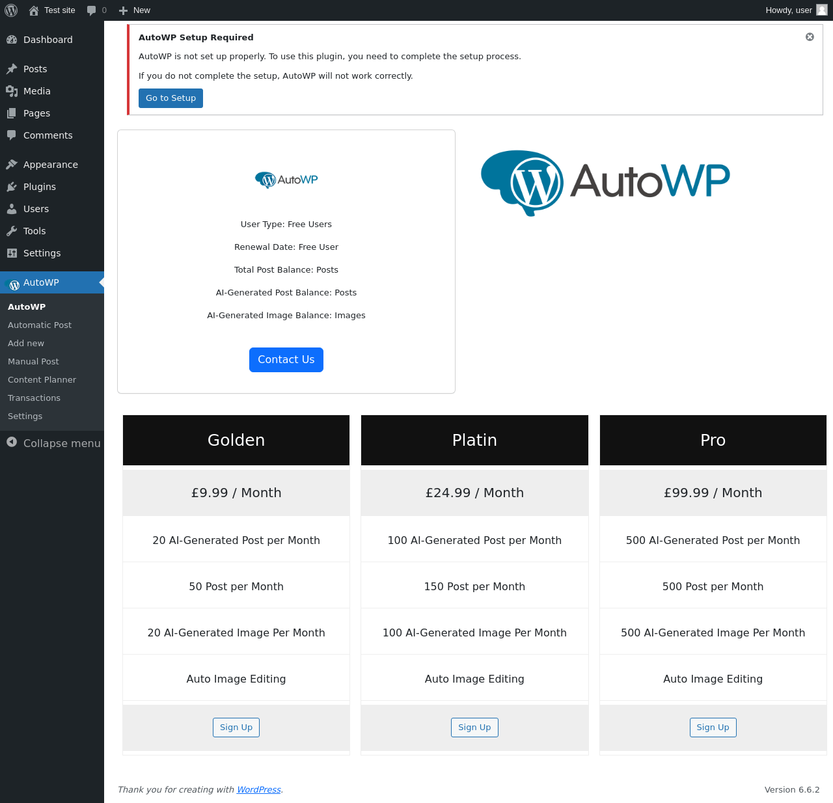
Task: Click the Users person icon
Action: pos(12,209)
